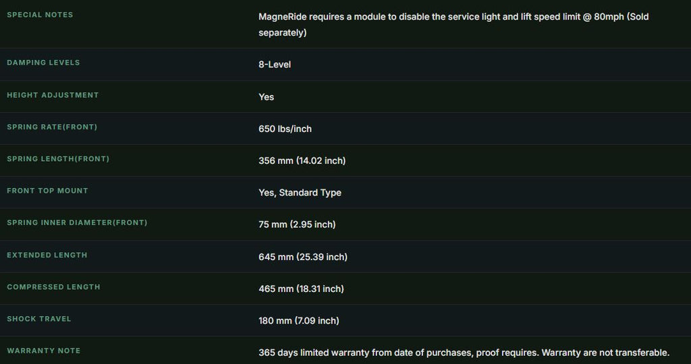This screenshot has height=364, width=691.
Task: Select the 650 lbs/inch value
Action: pos(285,129)
